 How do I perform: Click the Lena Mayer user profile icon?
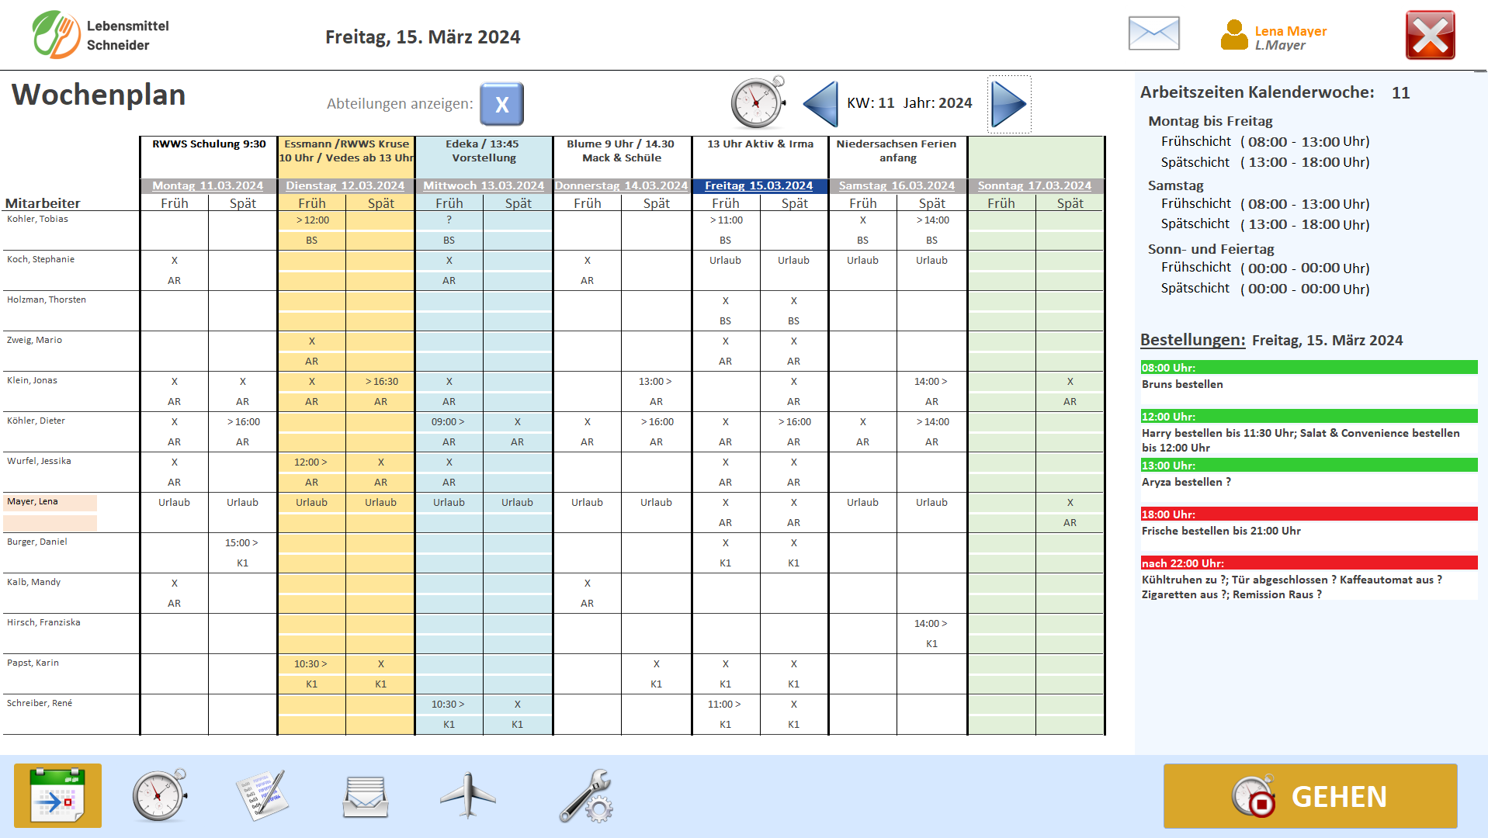click(1233, 36)
